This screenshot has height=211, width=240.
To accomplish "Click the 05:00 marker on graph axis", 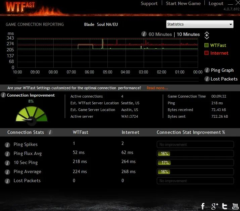I will point(107,72).
